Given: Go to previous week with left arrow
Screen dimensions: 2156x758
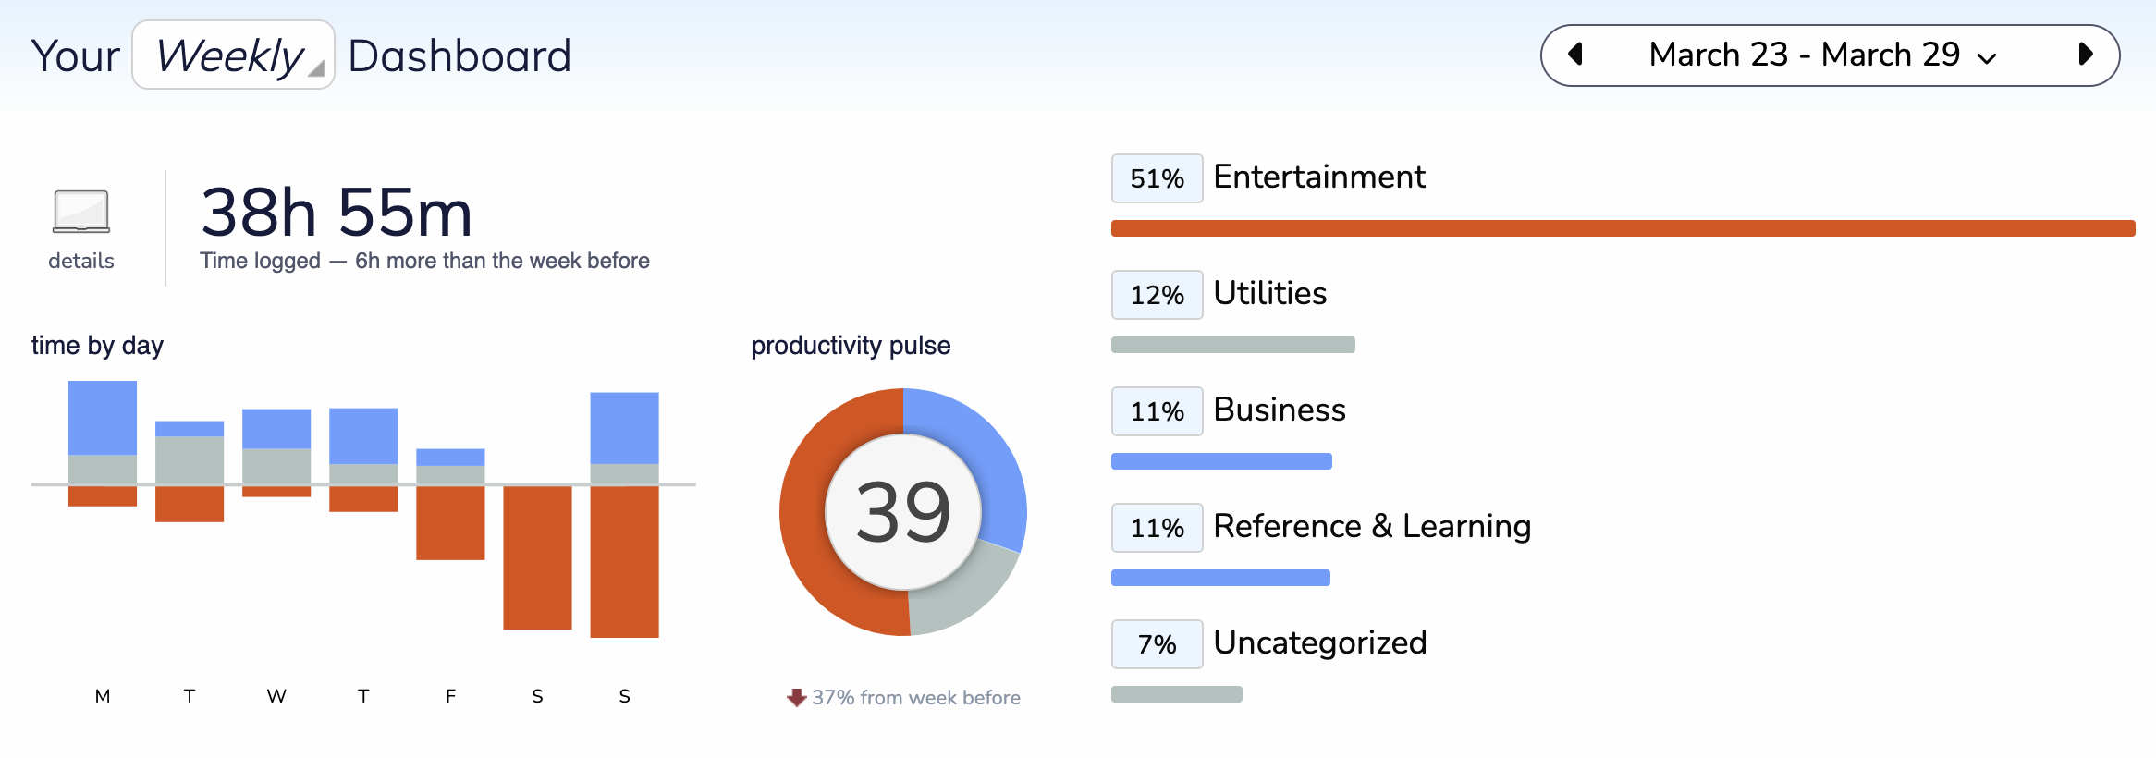Looking at the screenshot, I should click(1576, 55).
